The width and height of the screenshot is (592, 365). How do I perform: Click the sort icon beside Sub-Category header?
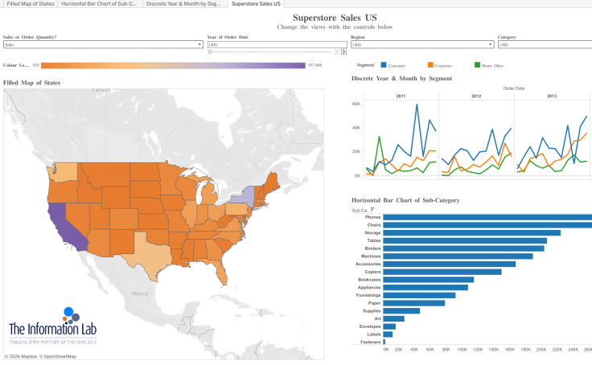372,210
